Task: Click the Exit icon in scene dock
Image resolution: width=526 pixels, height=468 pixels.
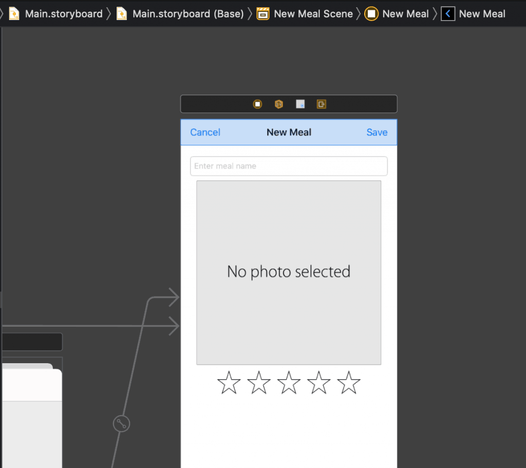Action: 322,104
